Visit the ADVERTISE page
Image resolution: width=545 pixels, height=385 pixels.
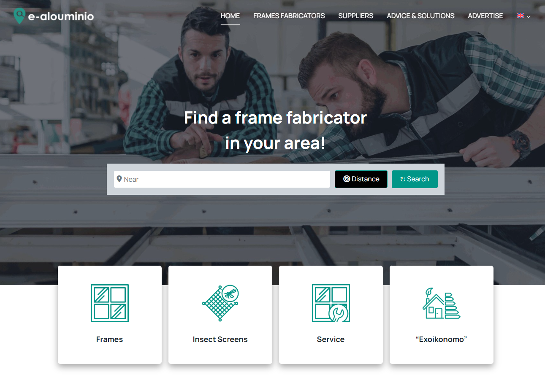point(485,16)
